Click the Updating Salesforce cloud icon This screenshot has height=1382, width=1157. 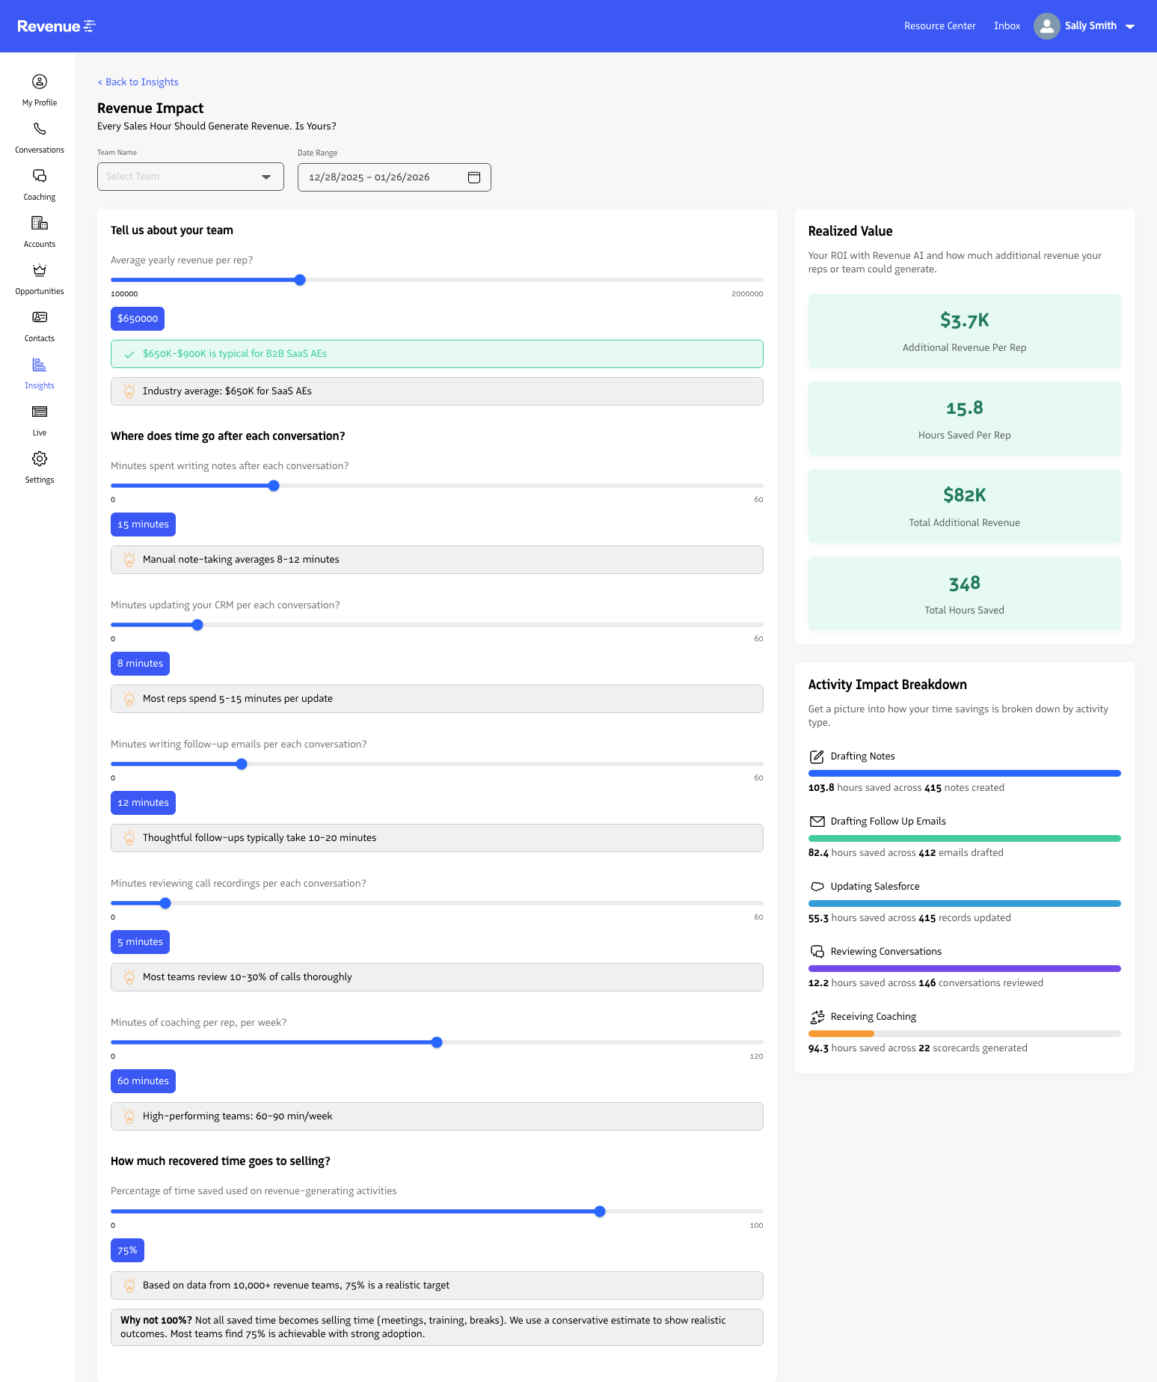click(817, 887)
